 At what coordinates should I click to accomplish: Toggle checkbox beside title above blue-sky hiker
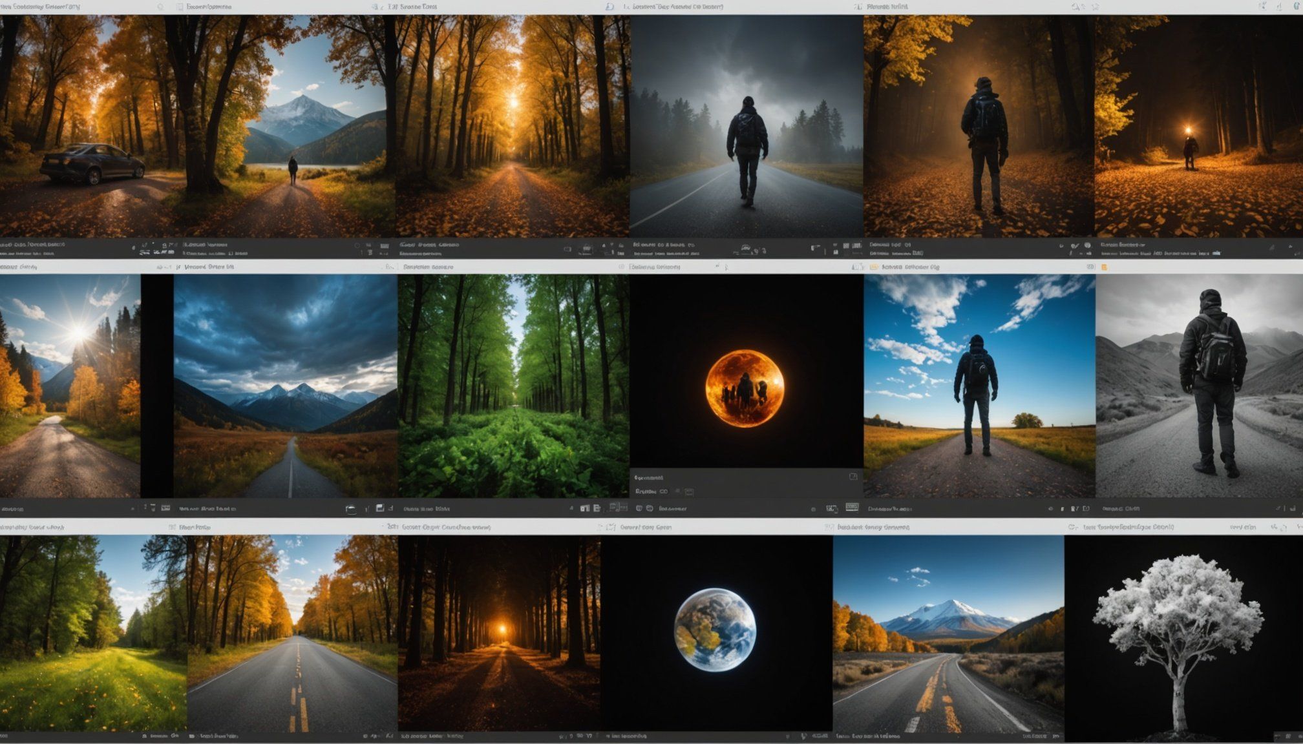click(874, 267)
